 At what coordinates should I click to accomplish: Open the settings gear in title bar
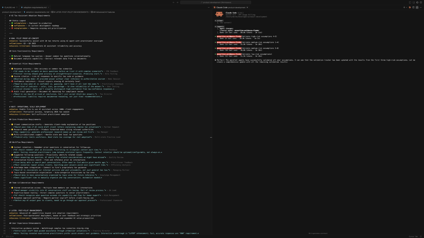421,2
